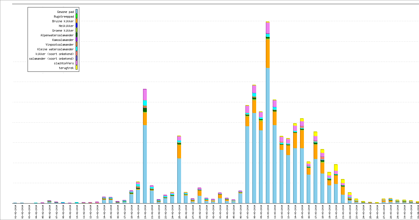
Task: Click the kikker (soort onbekend) legend label
Action: [55, 54]
